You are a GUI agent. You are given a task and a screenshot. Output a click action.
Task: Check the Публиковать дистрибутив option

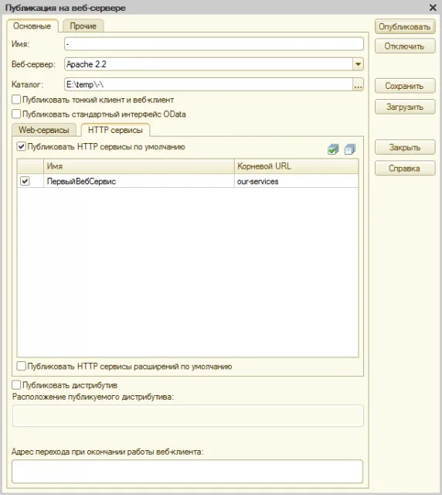[x=16, y=385]
